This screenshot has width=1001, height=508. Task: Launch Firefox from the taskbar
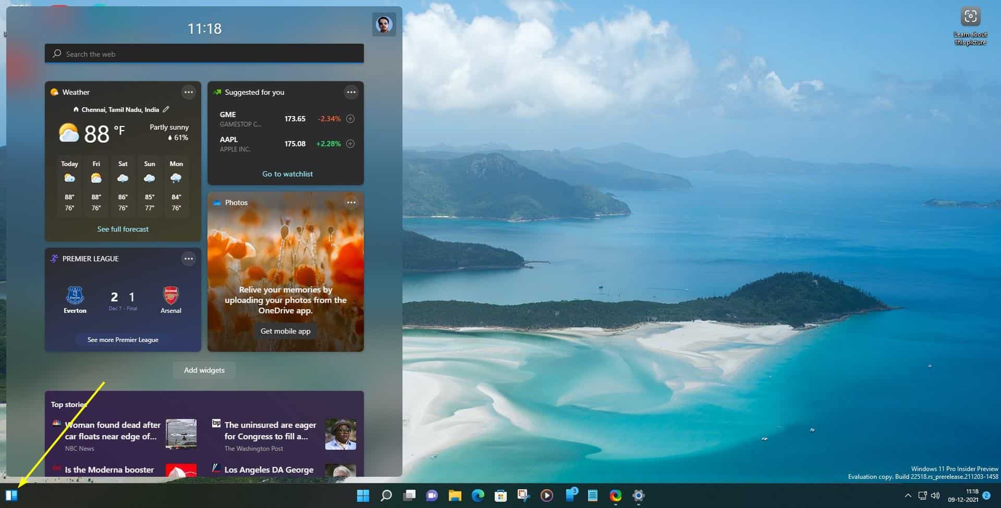pos(615,495)
